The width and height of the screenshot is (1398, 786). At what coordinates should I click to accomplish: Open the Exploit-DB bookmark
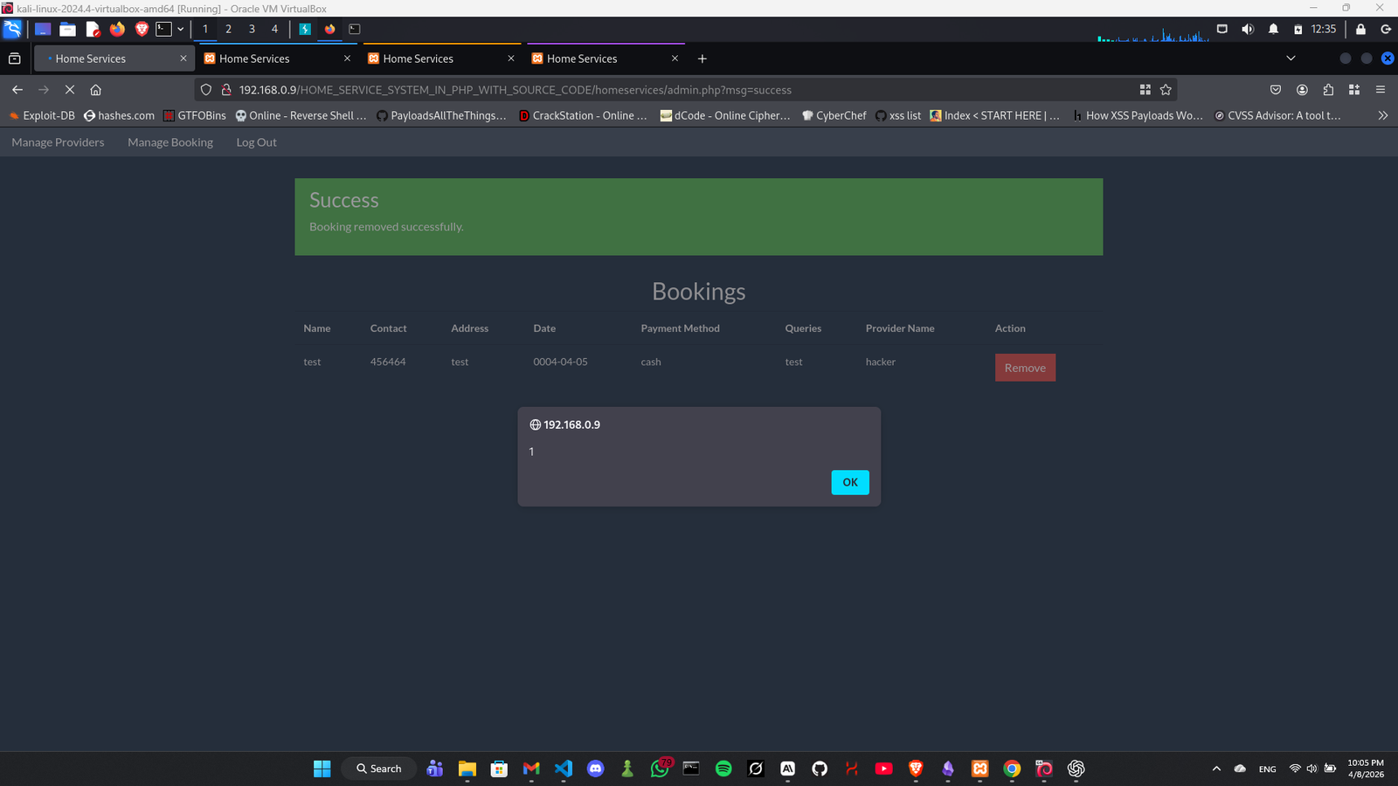coord(42,115)
